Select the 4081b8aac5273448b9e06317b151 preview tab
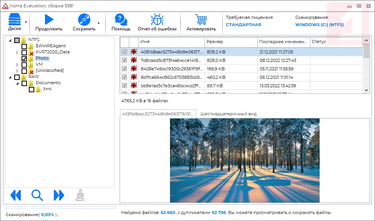The width and height of the screenshot is (375, 221). click(x=158, y=114)
